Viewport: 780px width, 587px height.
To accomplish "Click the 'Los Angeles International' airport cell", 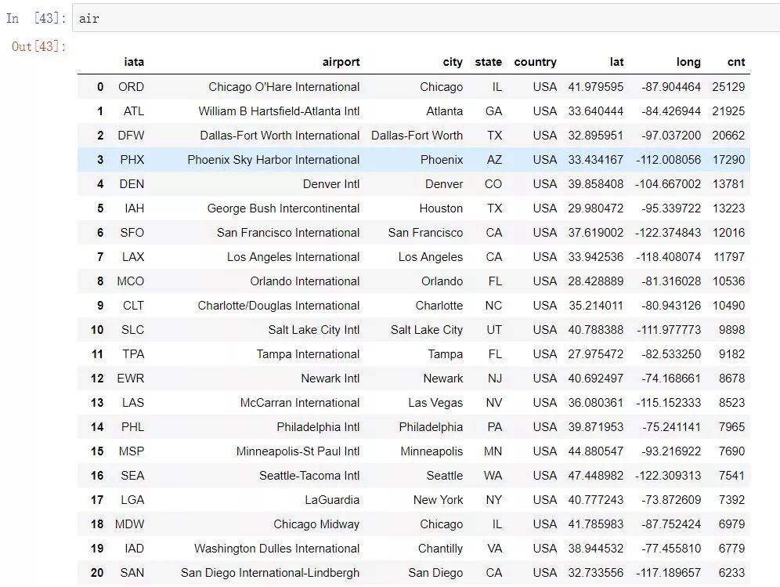I will click(293, 257).
